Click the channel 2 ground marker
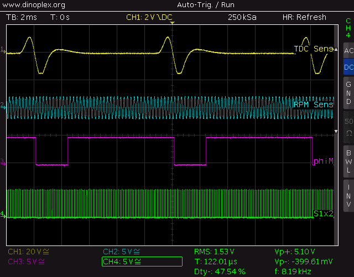Screen dimensions: 354x277 [x=3, y=105]
